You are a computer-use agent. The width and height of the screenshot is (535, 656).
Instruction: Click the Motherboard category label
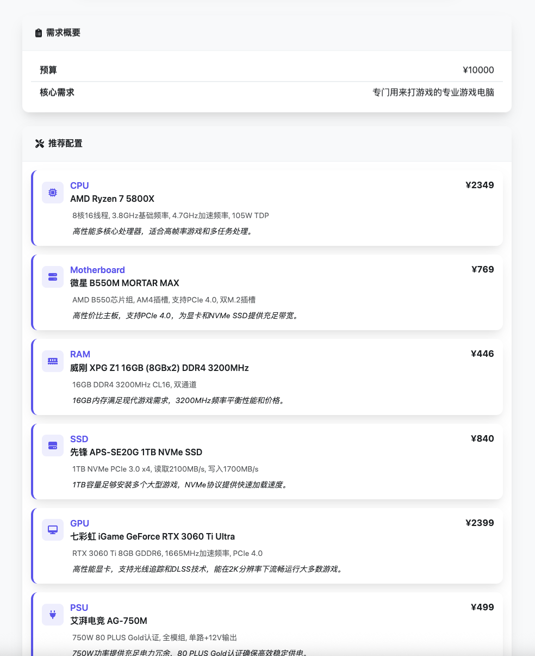point(97,270)
